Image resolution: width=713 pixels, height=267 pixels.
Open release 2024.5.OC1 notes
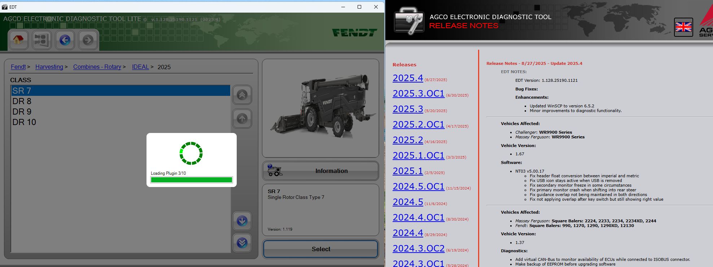tap(419, 187)
